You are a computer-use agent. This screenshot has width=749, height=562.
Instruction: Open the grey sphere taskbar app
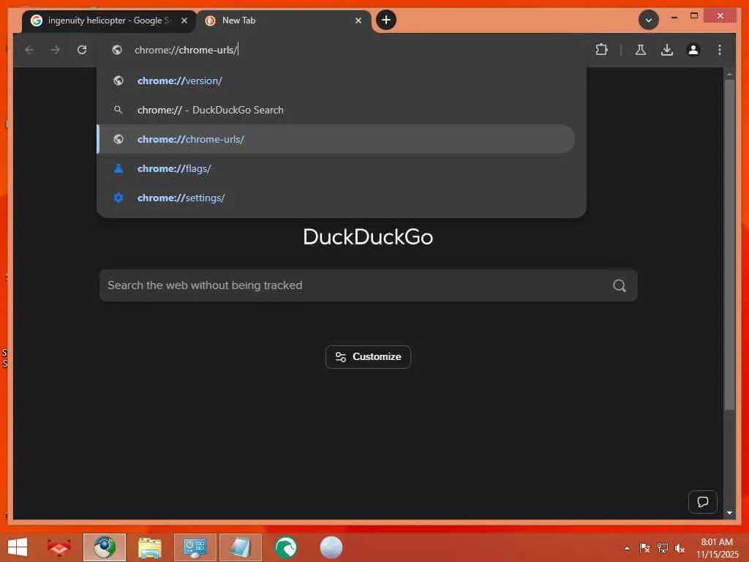coord(331,547)
